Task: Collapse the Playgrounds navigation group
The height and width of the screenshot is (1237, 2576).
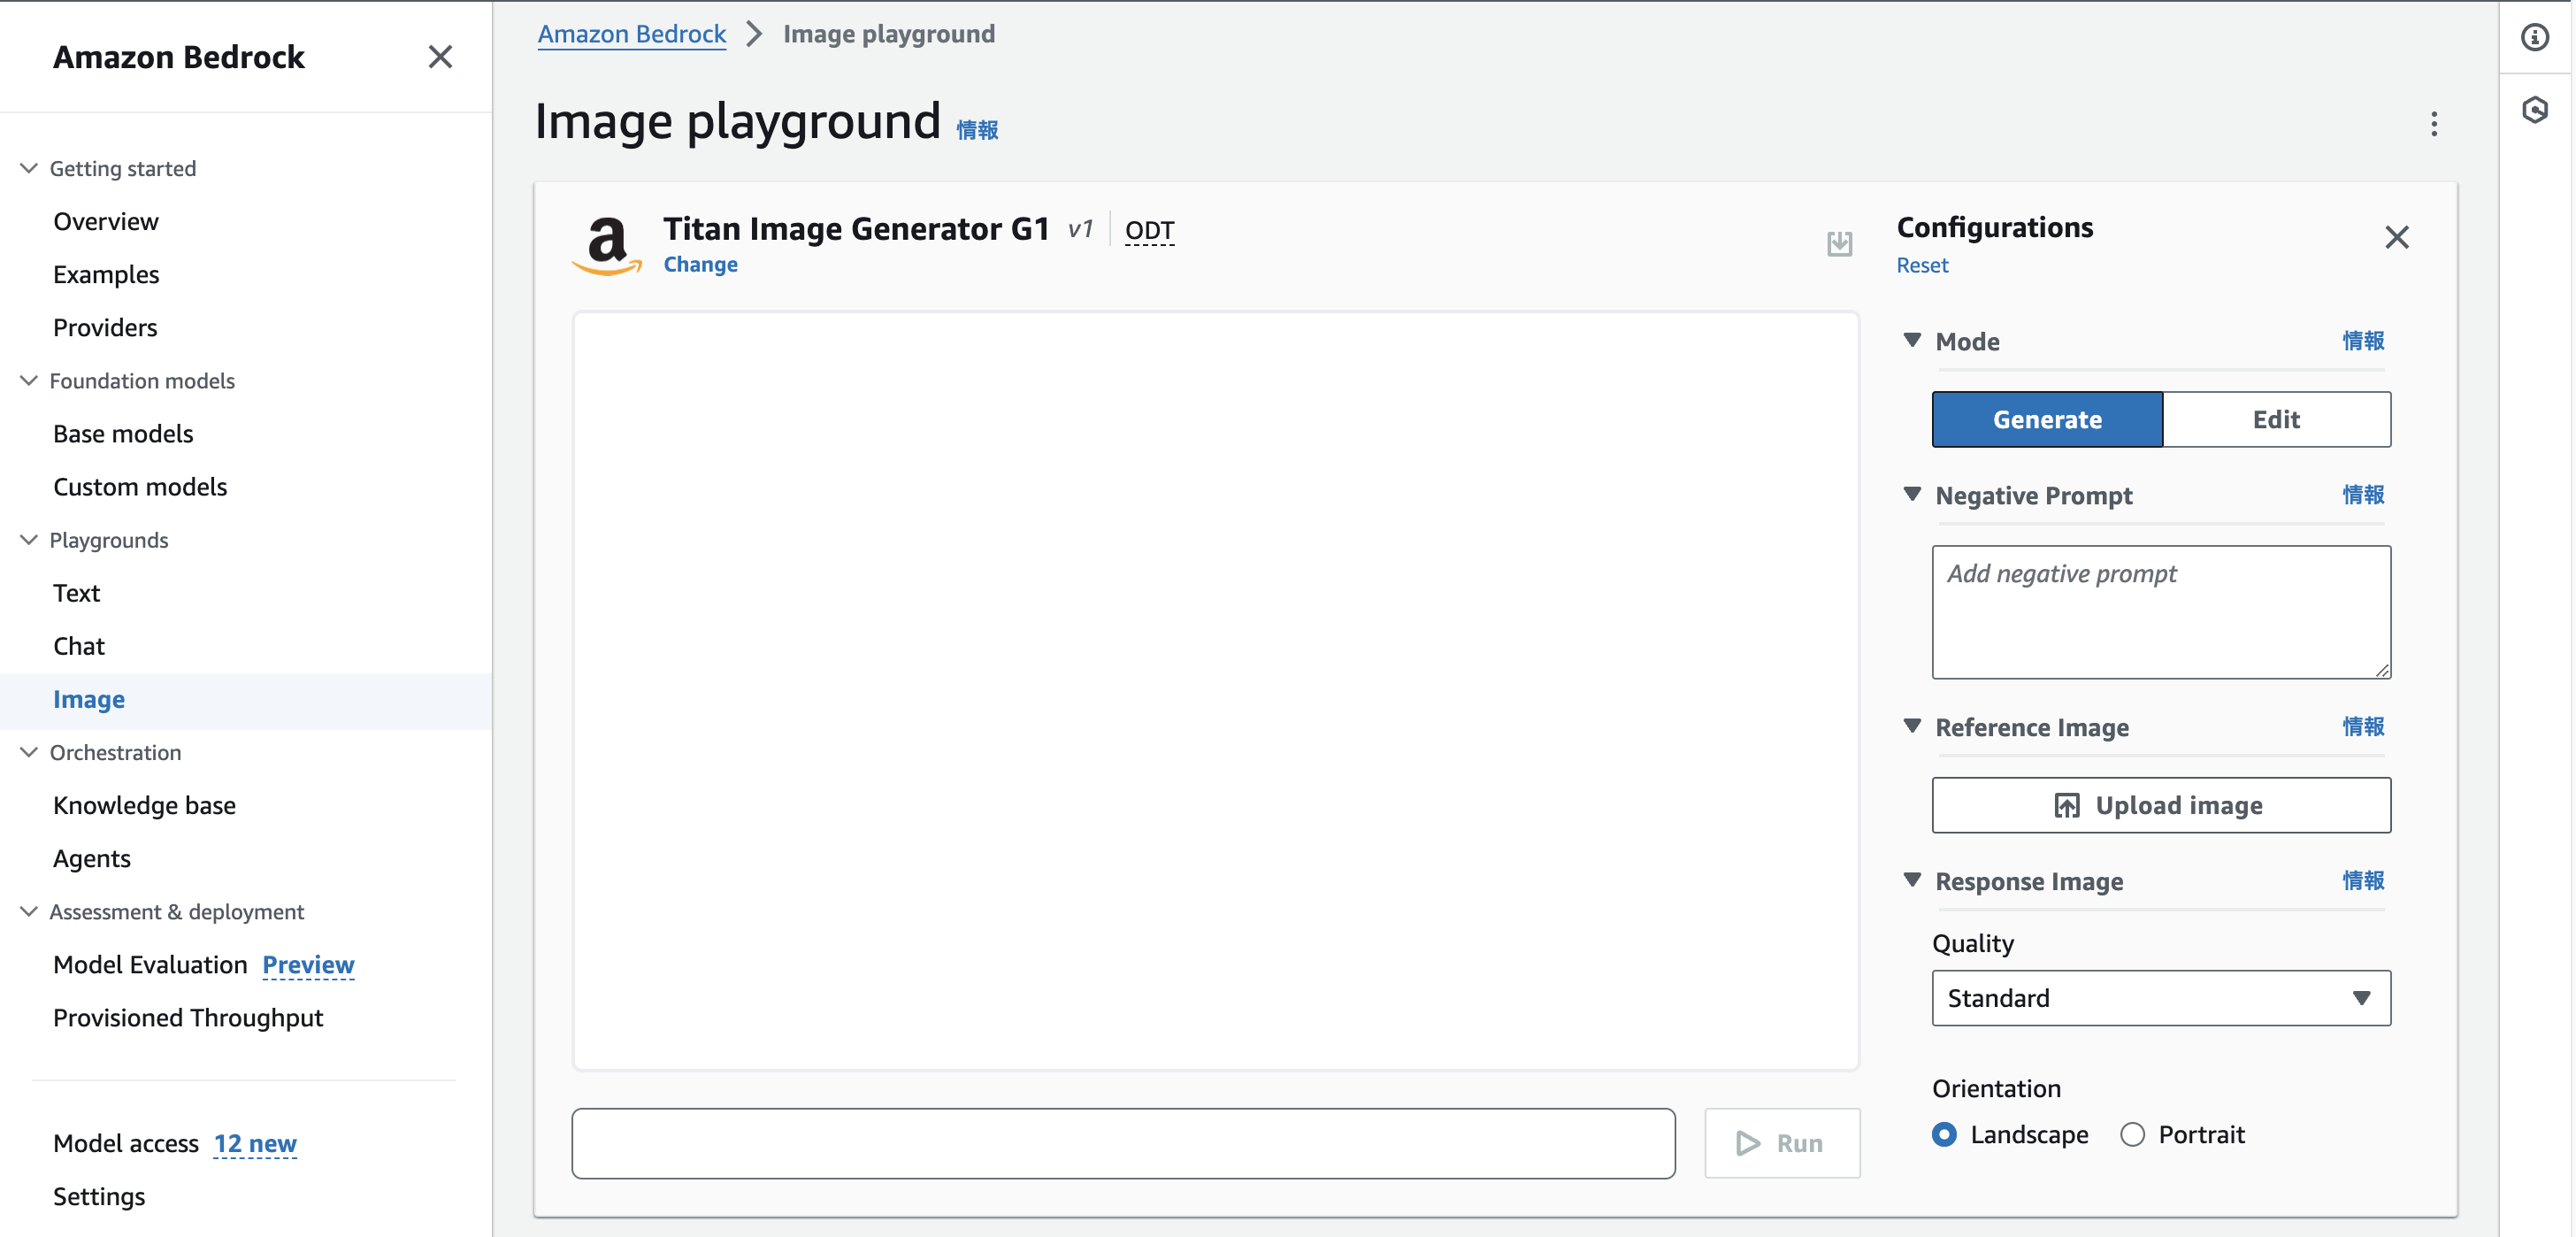Action: click(x=29, y=540)
